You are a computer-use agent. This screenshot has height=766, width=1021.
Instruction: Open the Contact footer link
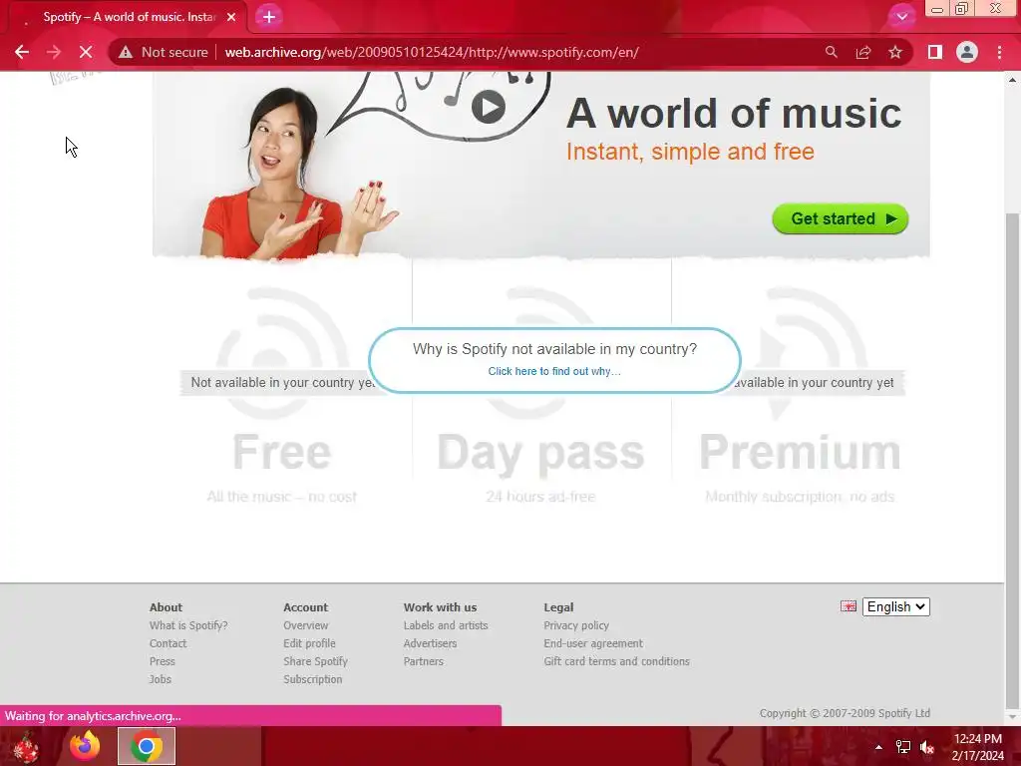[168, 643]
